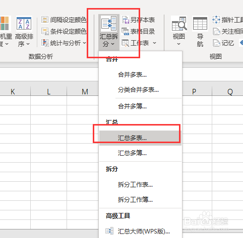Choose 拆分工作簿... from the menu
Viewport: 243px width, 238px height.
tap(140, 199)
